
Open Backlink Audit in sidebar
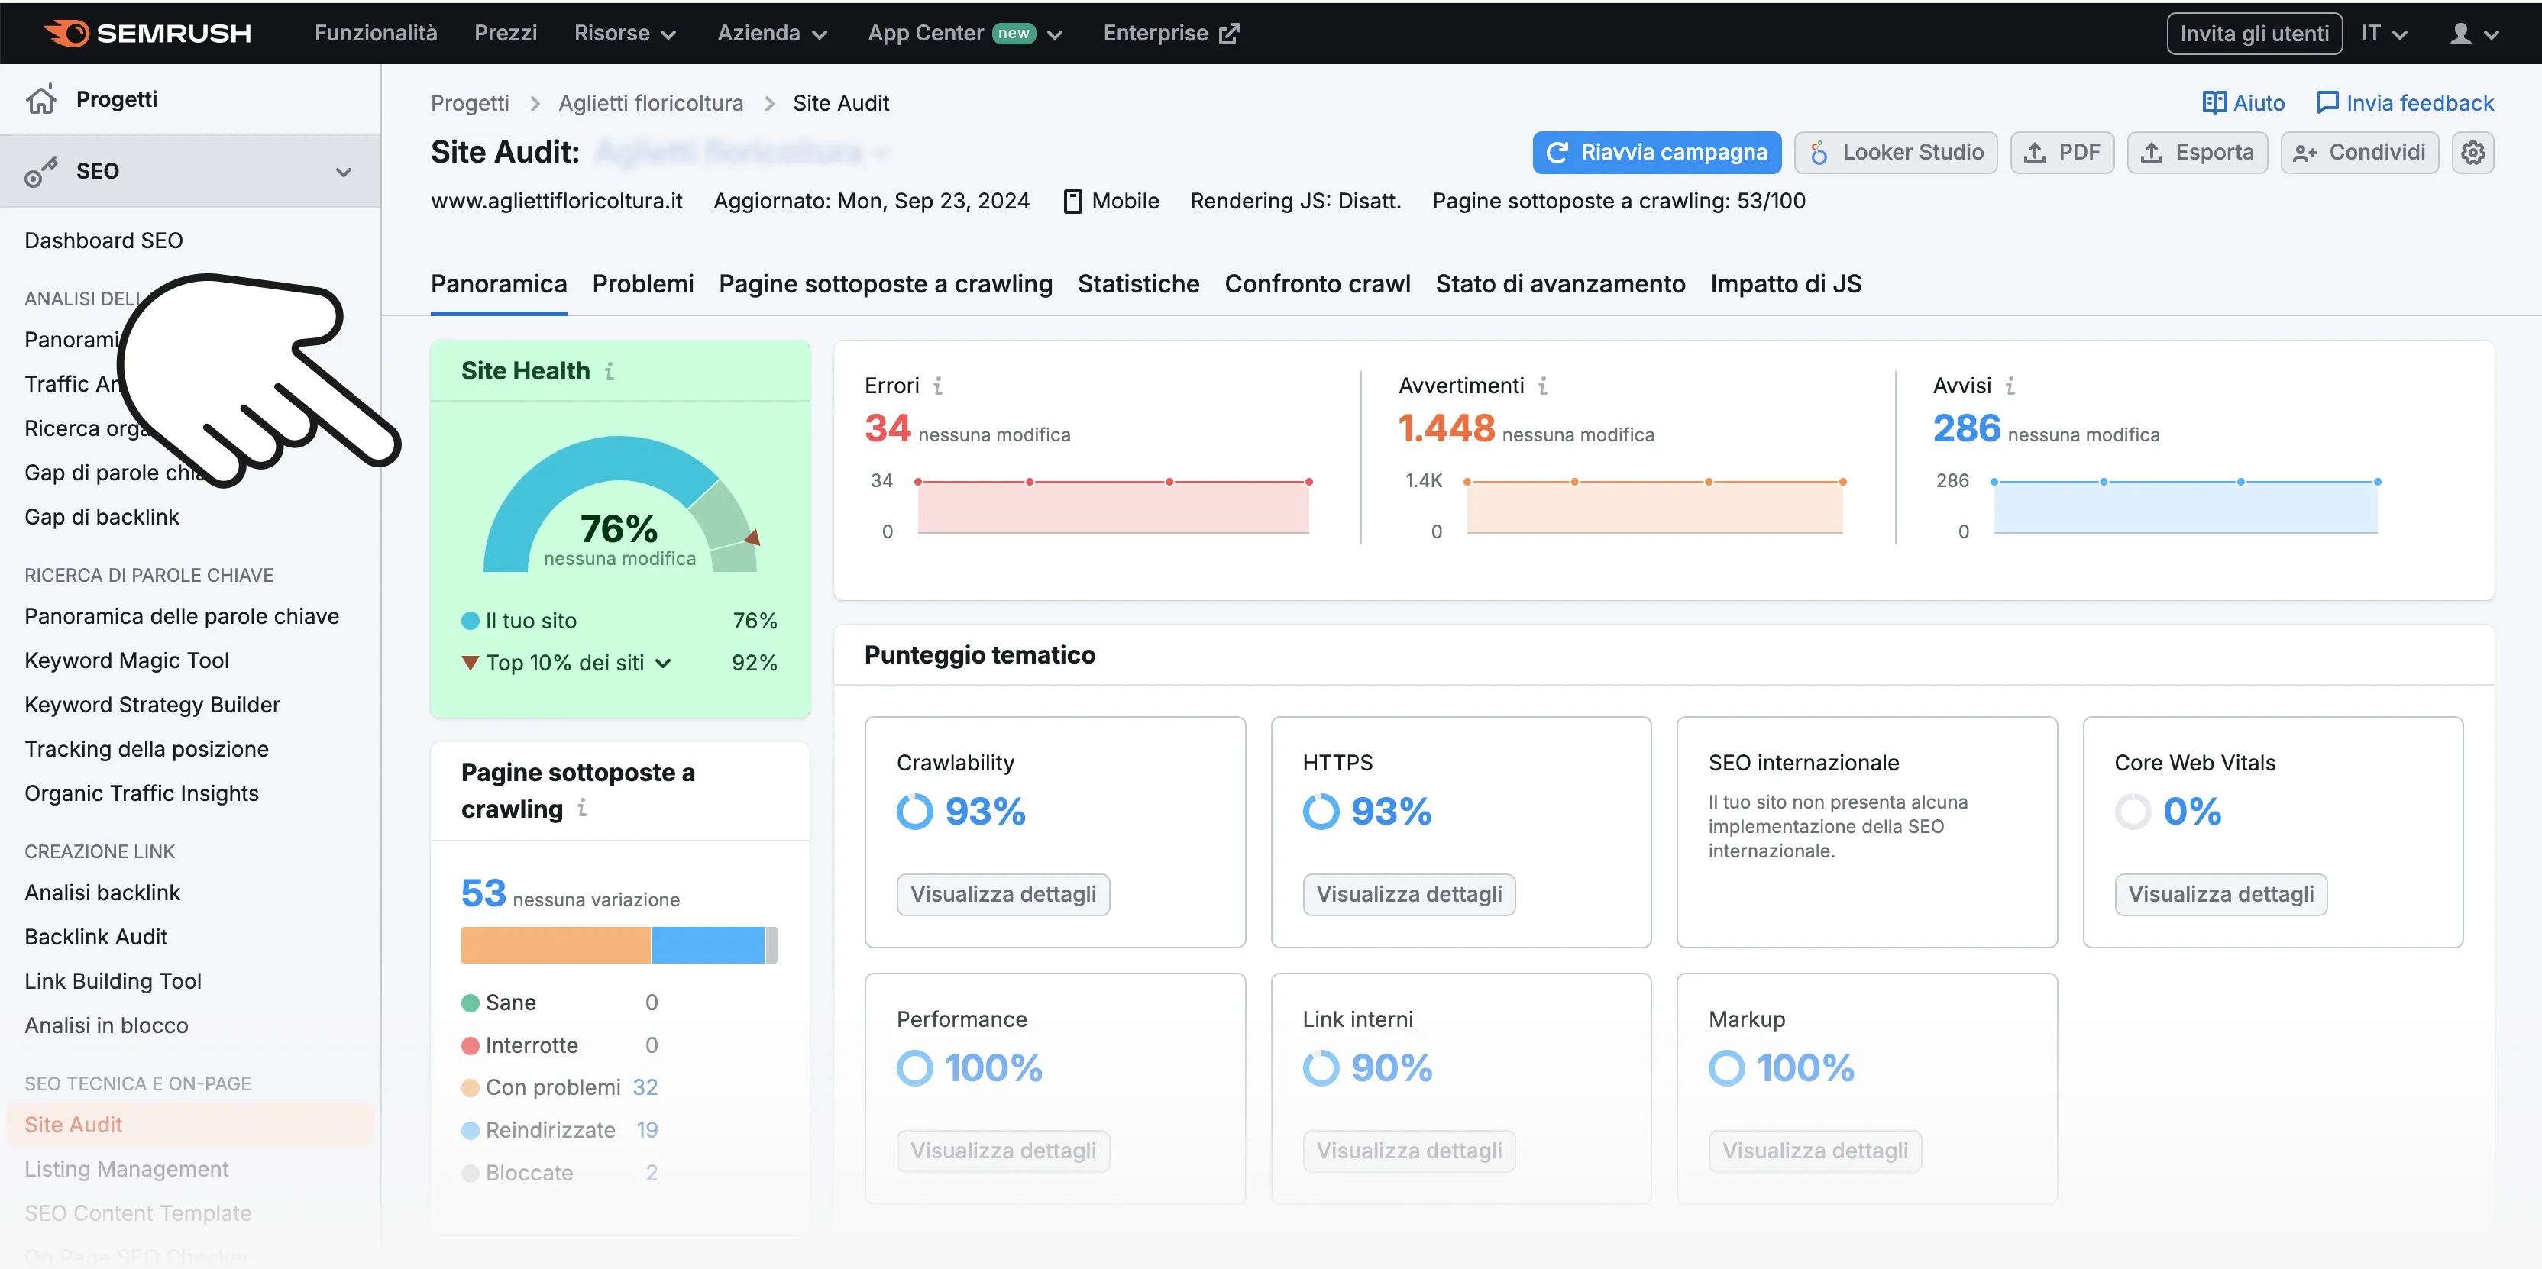pos(95,936)
